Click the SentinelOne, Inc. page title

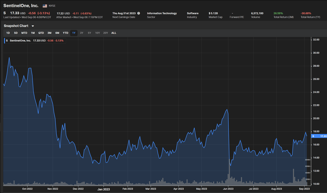pos(21,6)
